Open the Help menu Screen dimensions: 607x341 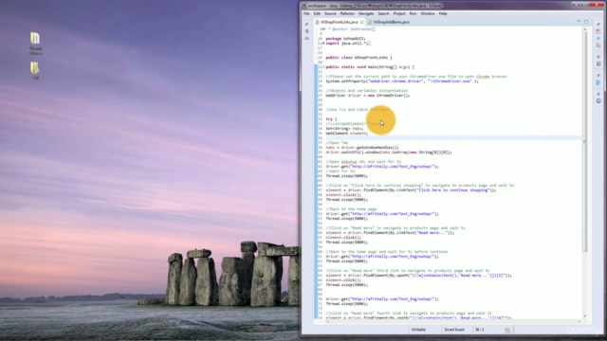pos(443,13)
